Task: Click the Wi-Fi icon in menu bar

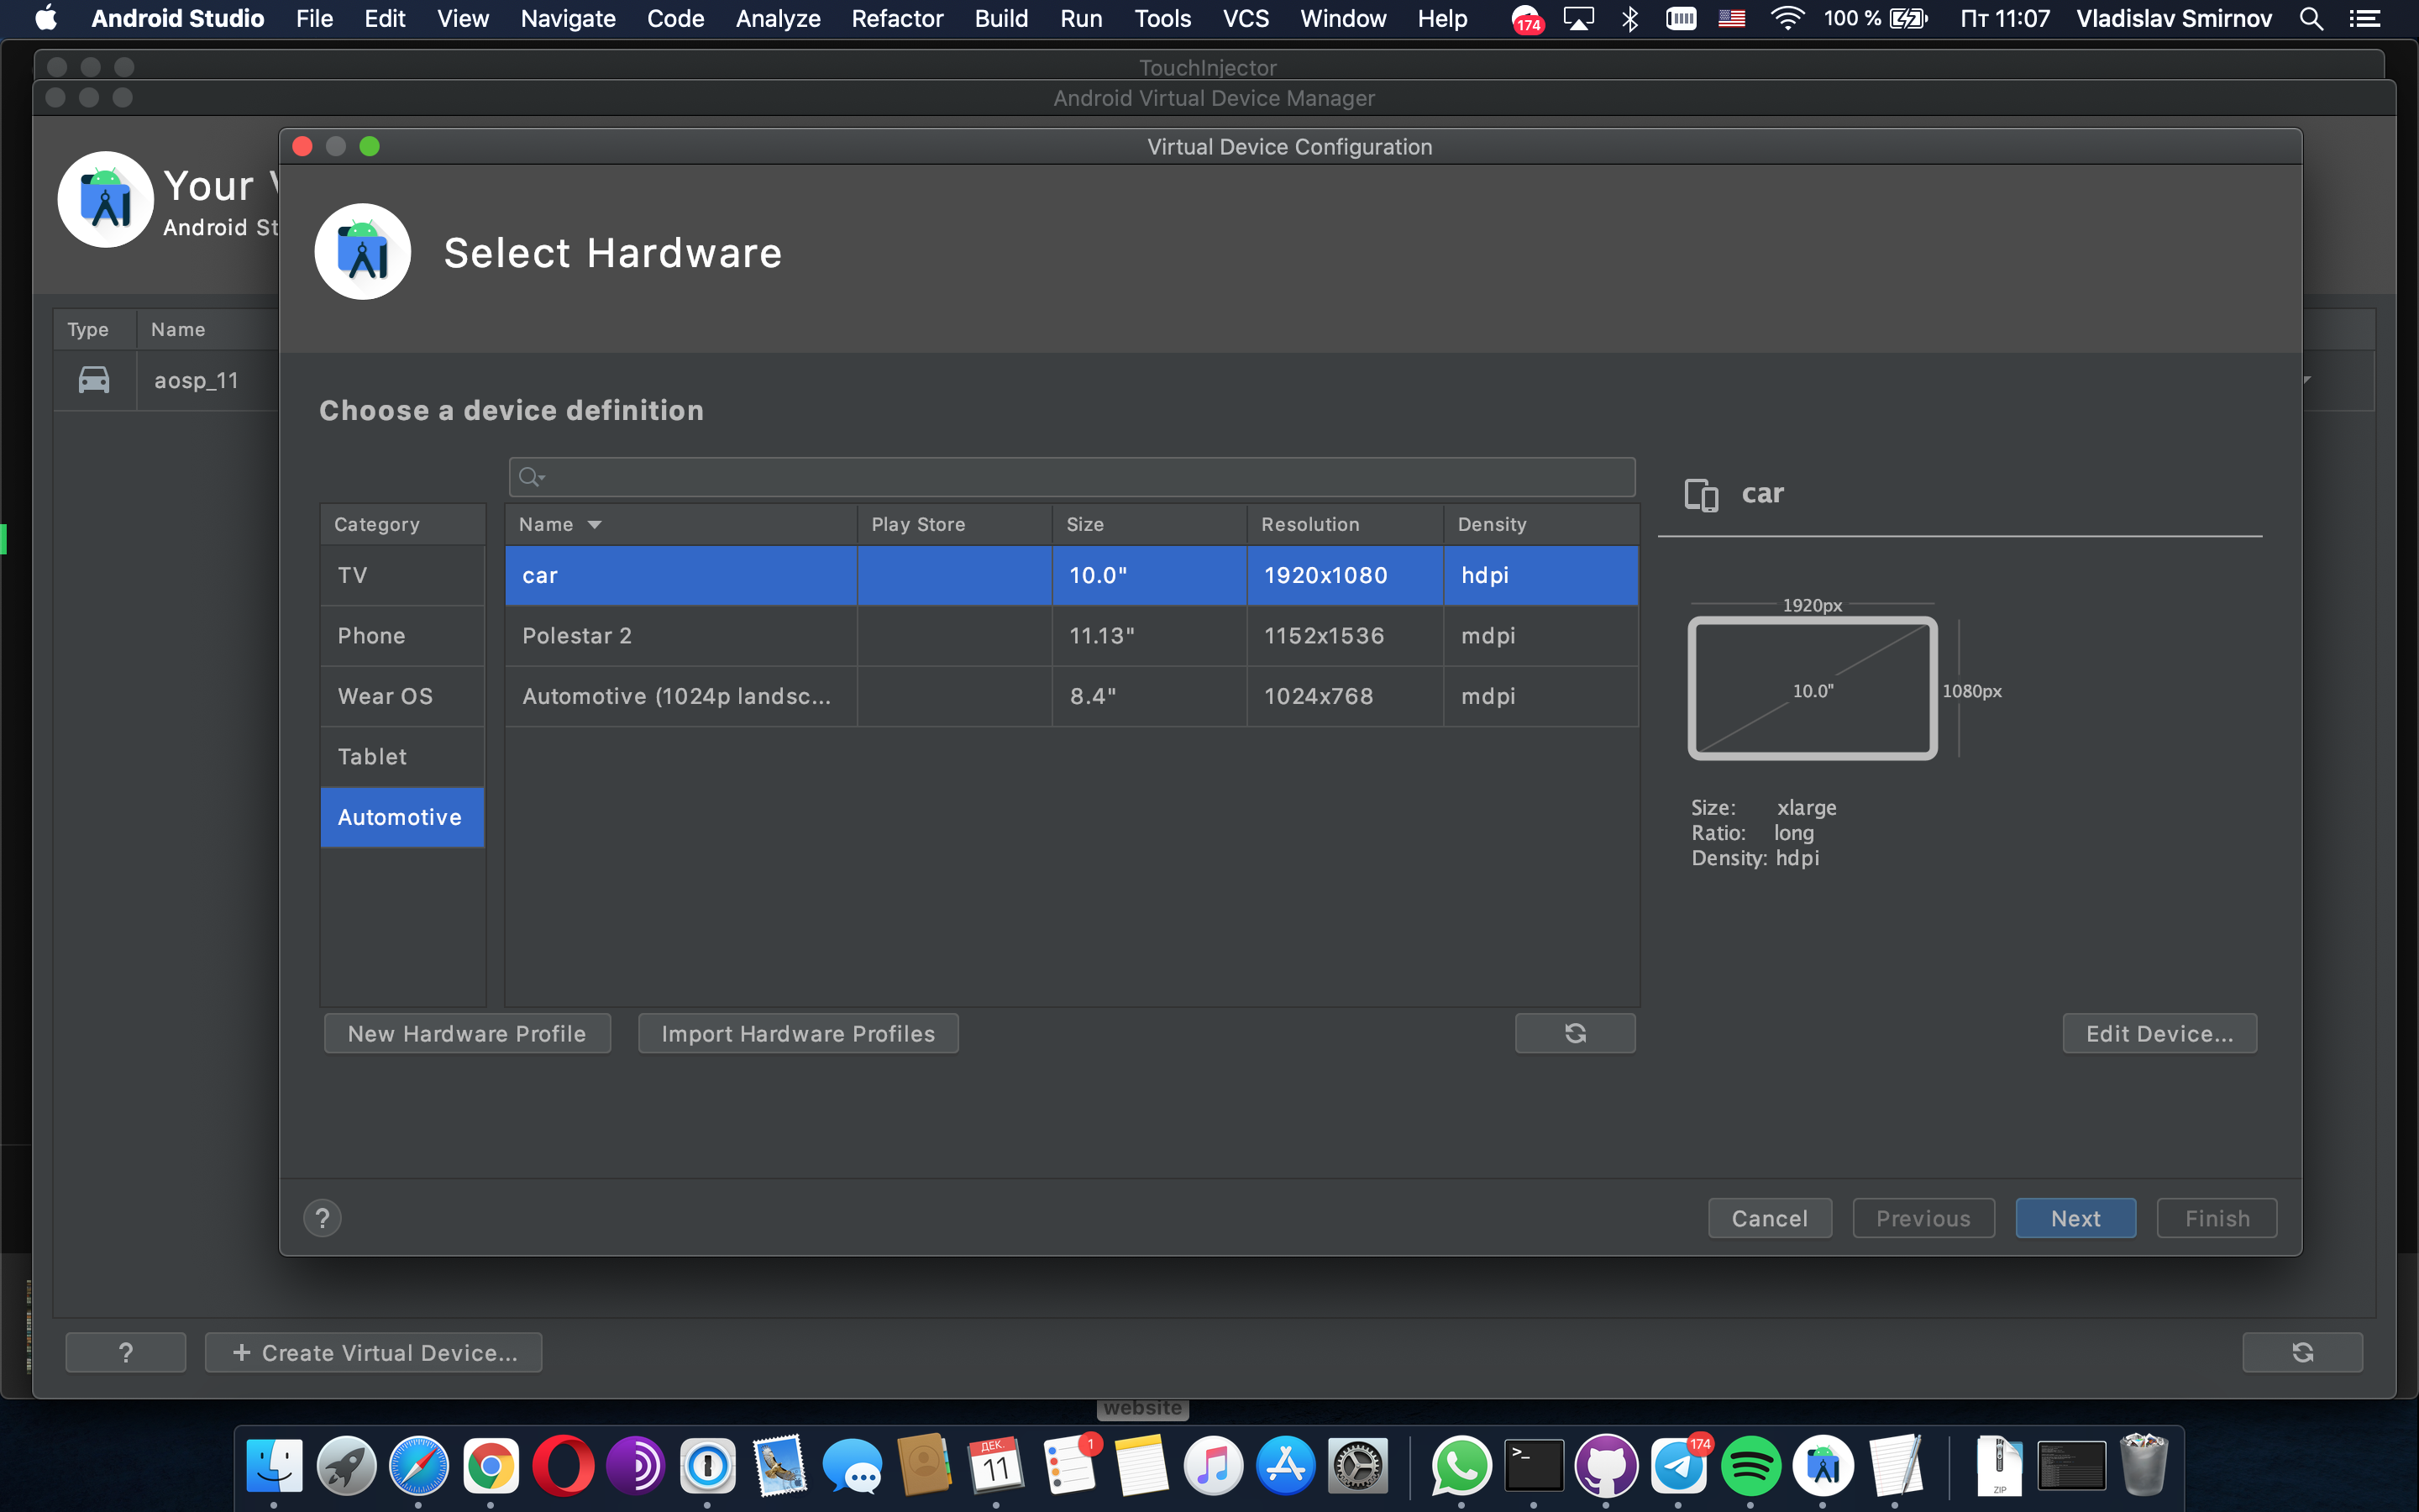Action: point(1787,18)
